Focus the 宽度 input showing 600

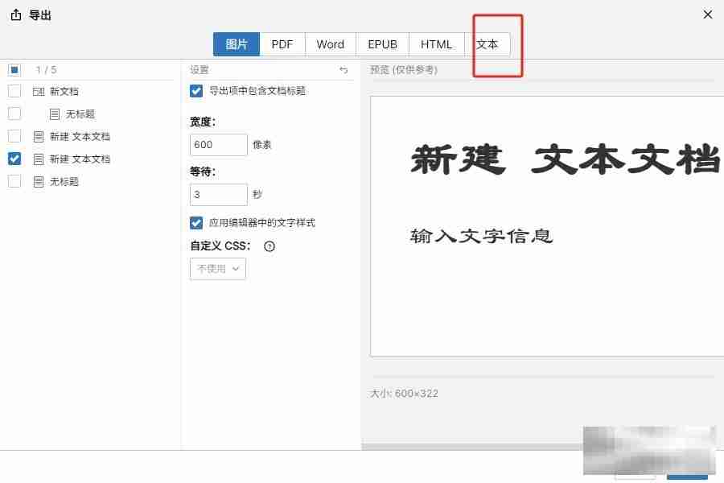[x=218, y=145]
